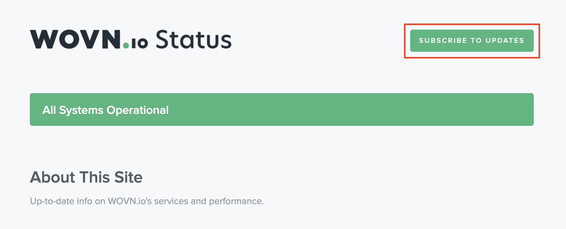The height and width of the screenshot is (229, 566).
Task: Click the small "io" part of the logo
Action: pos(139,43)
